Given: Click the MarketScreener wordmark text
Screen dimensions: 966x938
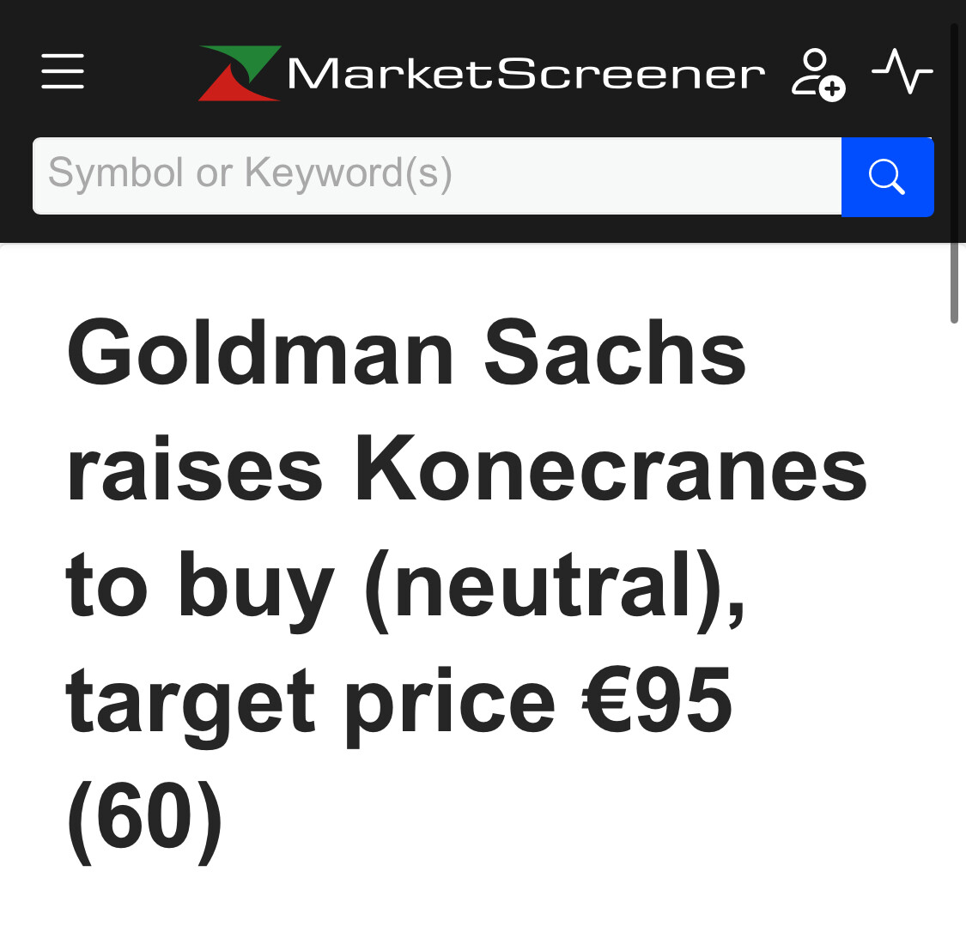Looking at the screenshot, I should coord(526,75).
